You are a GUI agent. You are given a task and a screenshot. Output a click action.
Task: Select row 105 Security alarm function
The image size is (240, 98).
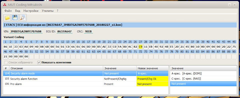[x=86, y=79]
